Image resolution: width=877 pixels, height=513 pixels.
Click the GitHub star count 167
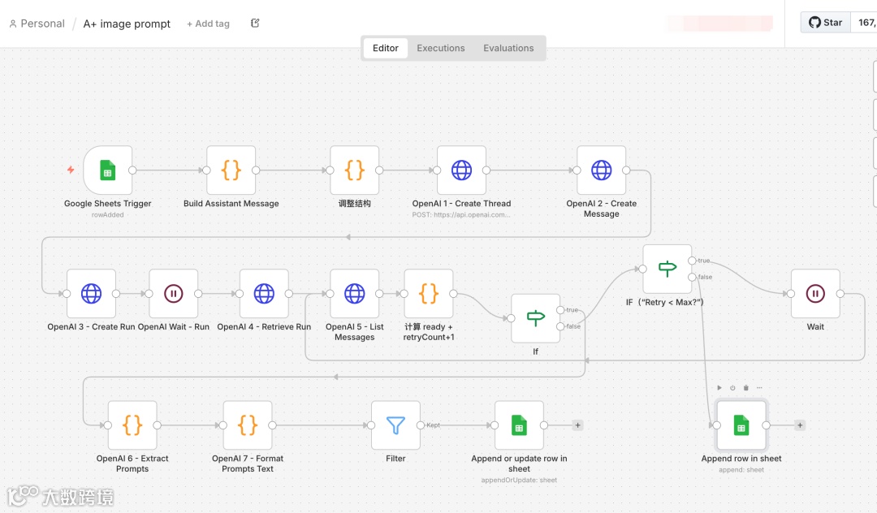pos(865,23)
